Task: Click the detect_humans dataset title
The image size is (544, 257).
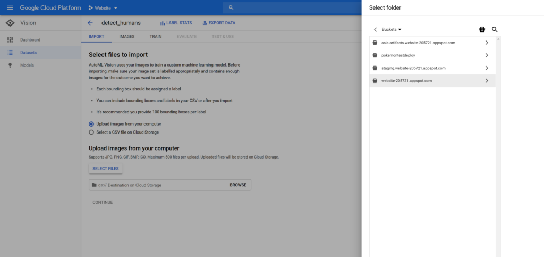Action: click(121, 23)
